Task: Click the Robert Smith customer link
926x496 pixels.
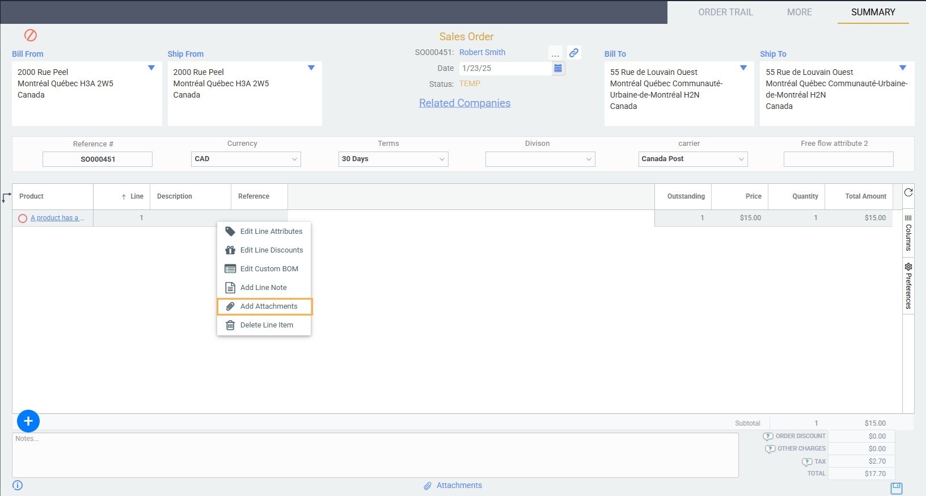Action: [x=482, y=52]
